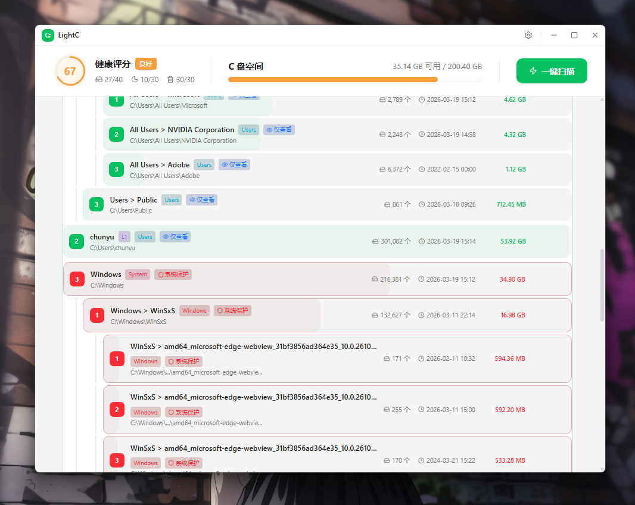Click the clock icon beside 2026-03-11 22:14
Viewport: 635px width, 505px height.
pyautogui.click(x=421, y=315)
